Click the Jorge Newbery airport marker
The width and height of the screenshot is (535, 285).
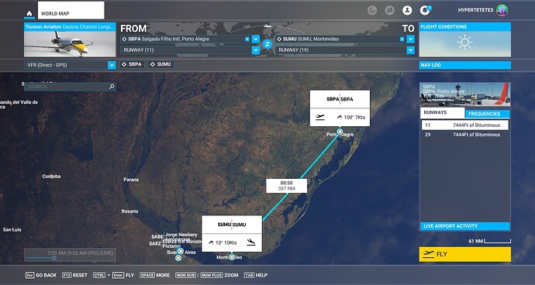click(x=181, y=251)
